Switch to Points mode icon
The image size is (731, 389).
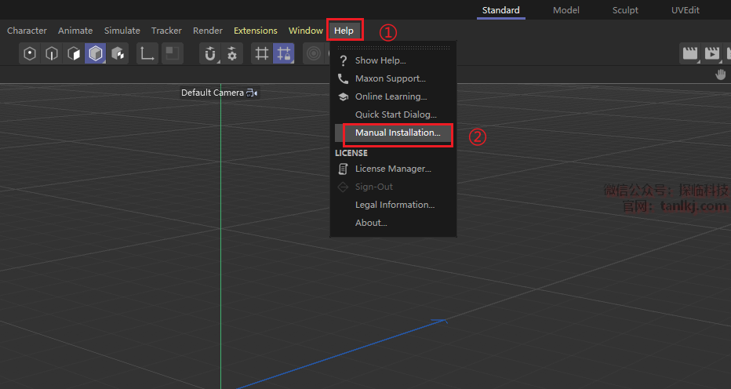pyautogui.click(x=30, y=54)
